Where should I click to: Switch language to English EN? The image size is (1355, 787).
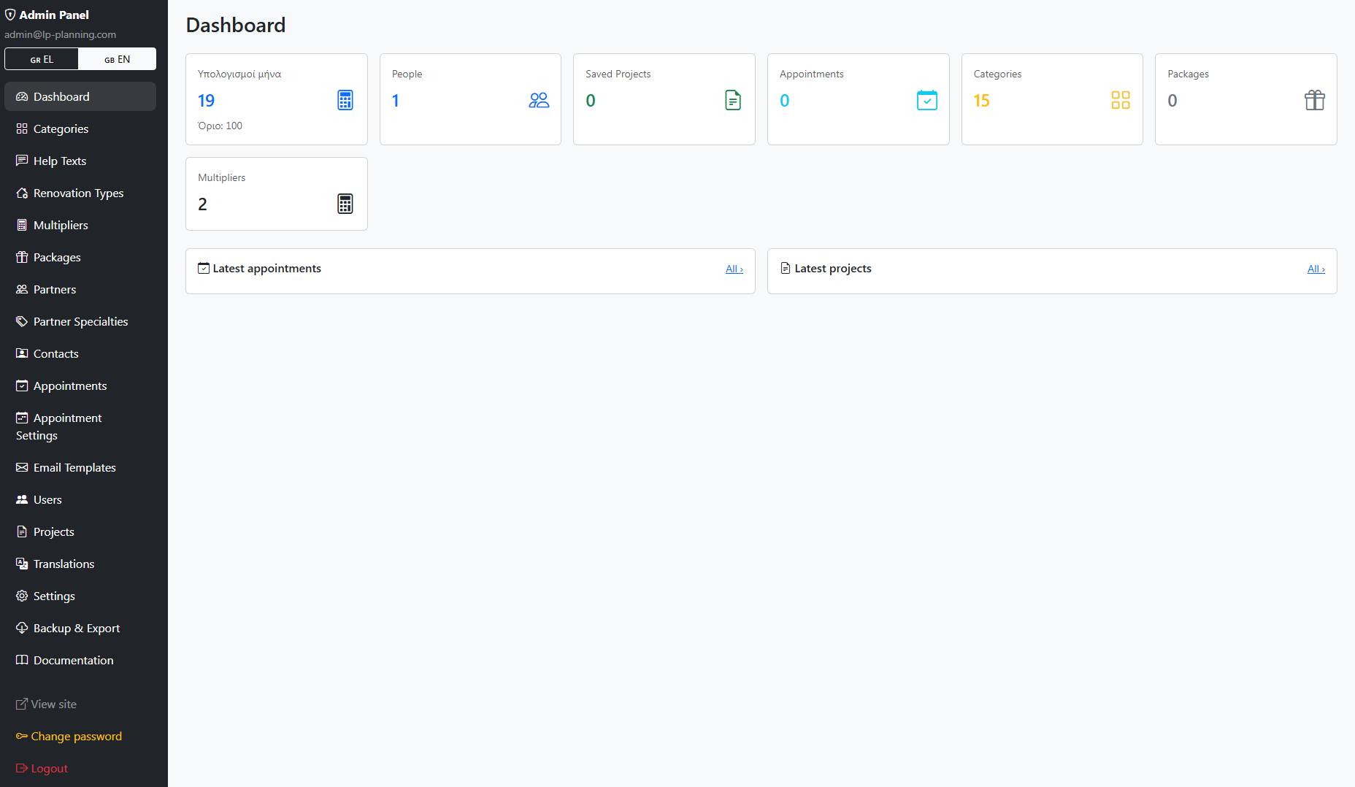117,59
